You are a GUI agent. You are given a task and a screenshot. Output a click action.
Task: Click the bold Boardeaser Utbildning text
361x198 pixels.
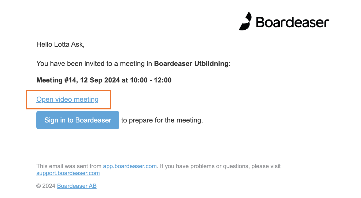pyautogui.click(x=191, y=64)
